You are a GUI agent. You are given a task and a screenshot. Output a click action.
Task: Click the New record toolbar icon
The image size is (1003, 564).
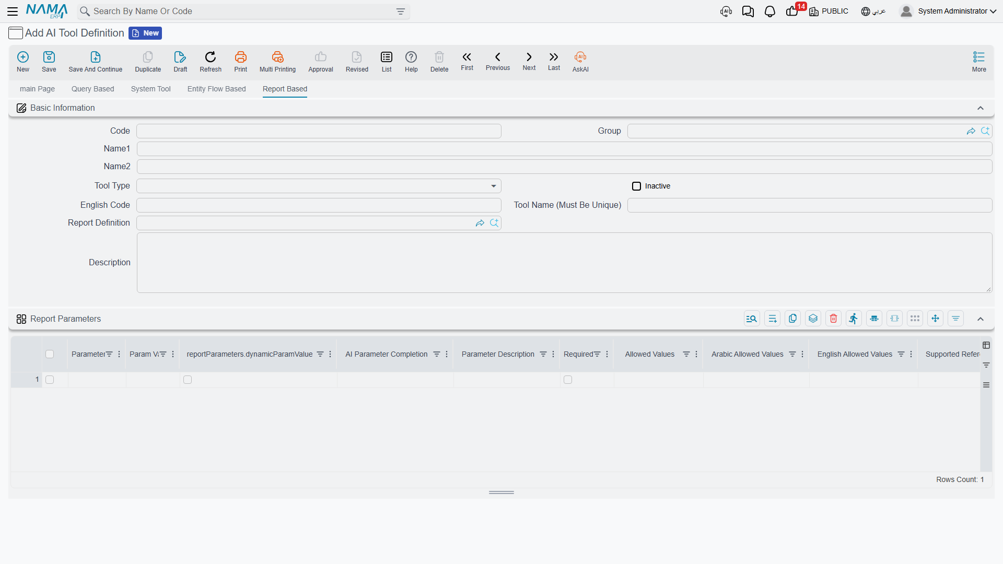tap(23, 62)
